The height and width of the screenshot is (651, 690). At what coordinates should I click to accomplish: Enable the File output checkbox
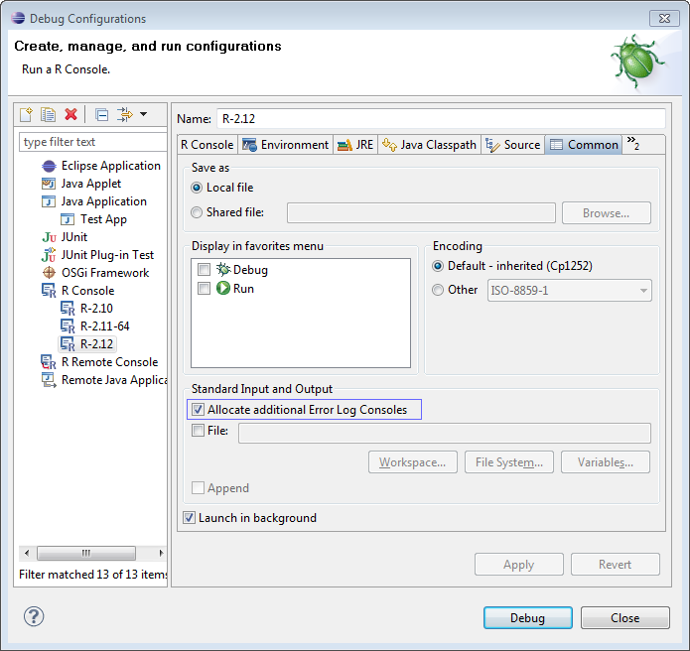[x=198, y=430]
